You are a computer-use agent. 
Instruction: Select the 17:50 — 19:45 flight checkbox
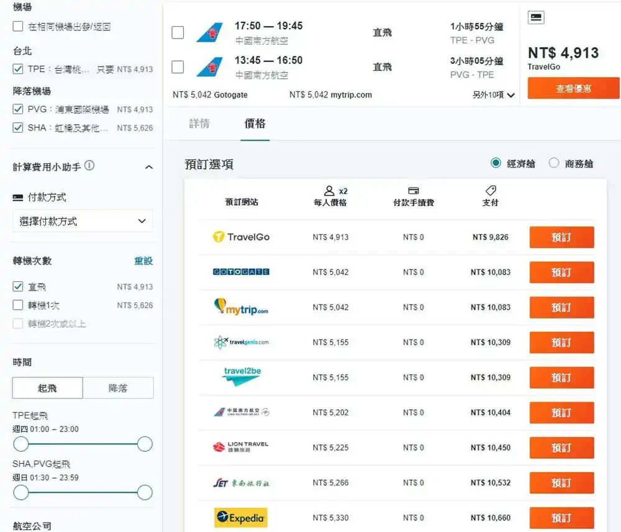[178, 32]
